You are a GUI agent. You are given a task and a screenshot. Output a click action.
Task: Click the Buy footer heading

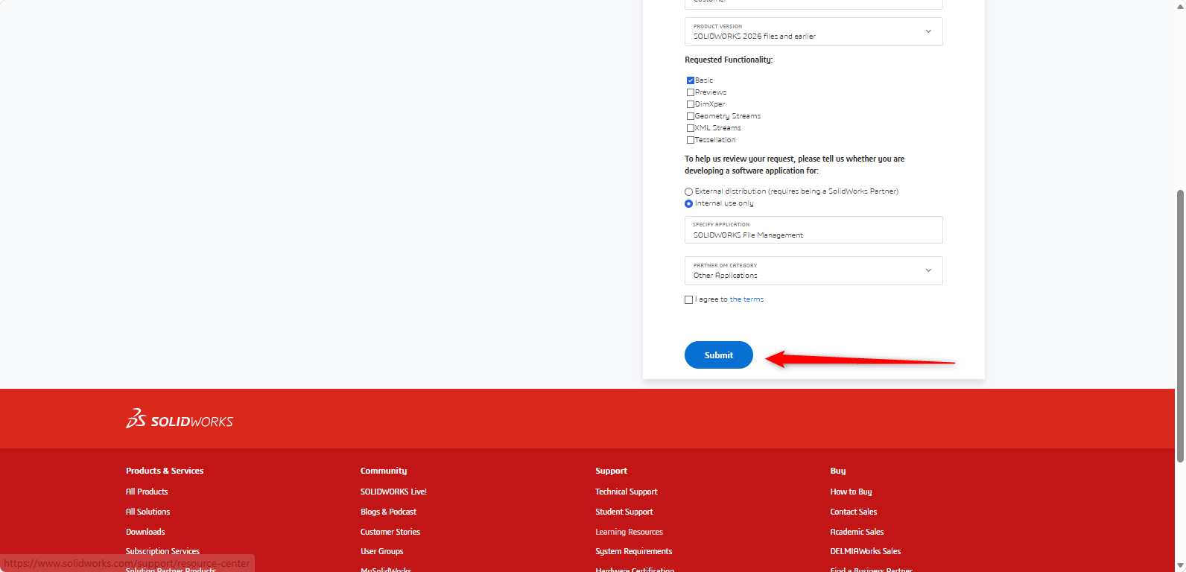coord(838,471)
